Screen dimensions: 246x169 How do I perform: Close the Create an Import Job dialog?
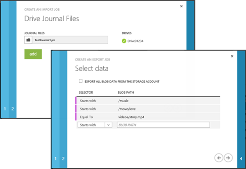[181, 7]
